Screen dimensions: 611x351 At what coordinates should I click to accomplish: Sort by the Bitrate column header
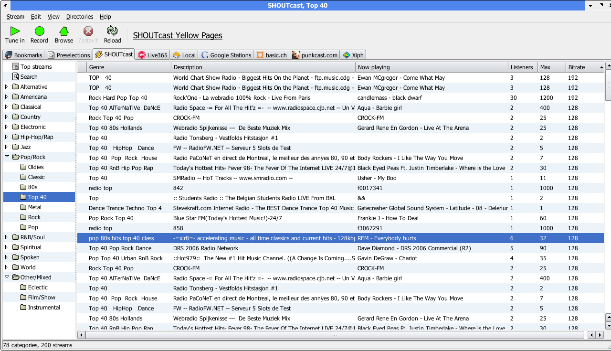click(585, 67)
